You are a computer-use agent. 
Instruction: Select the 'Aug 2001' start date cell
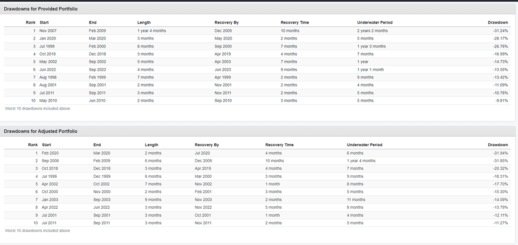tap(48, 85)
